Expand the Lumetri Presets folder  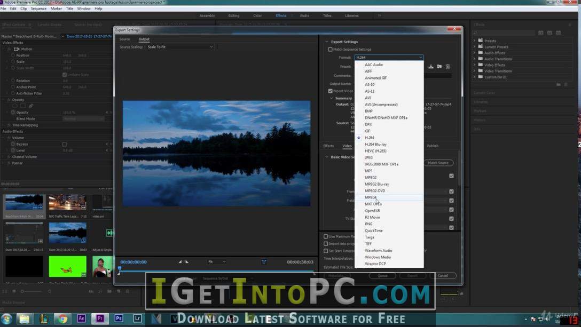(x=474, y=46)
